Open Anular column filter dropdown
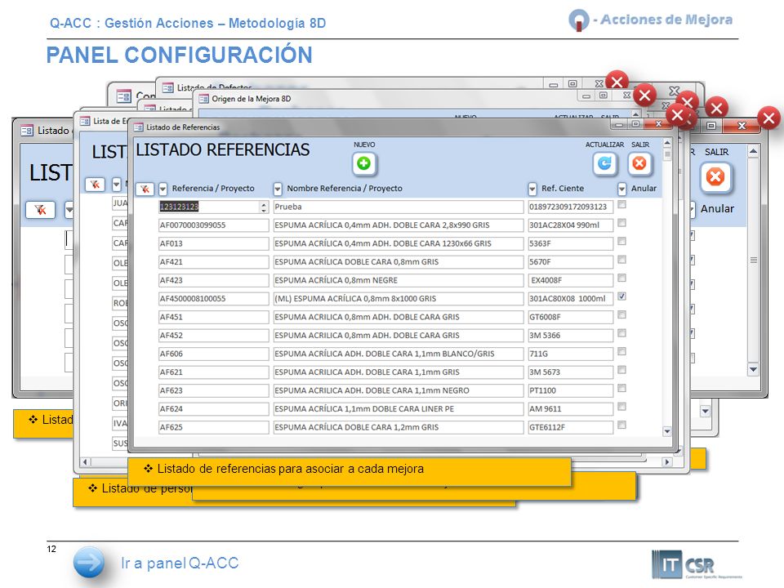This screenshot has height=588, width=784. (622, 189)
